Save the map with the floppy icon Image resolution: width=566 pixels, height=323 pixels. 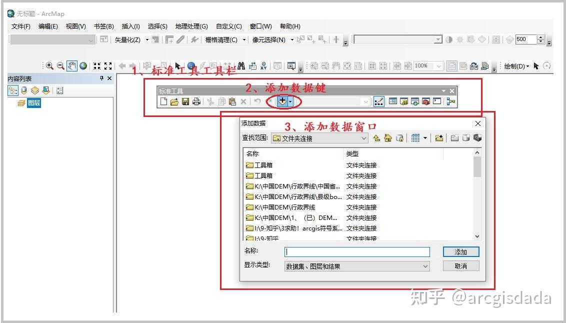(x=185, y=102)
